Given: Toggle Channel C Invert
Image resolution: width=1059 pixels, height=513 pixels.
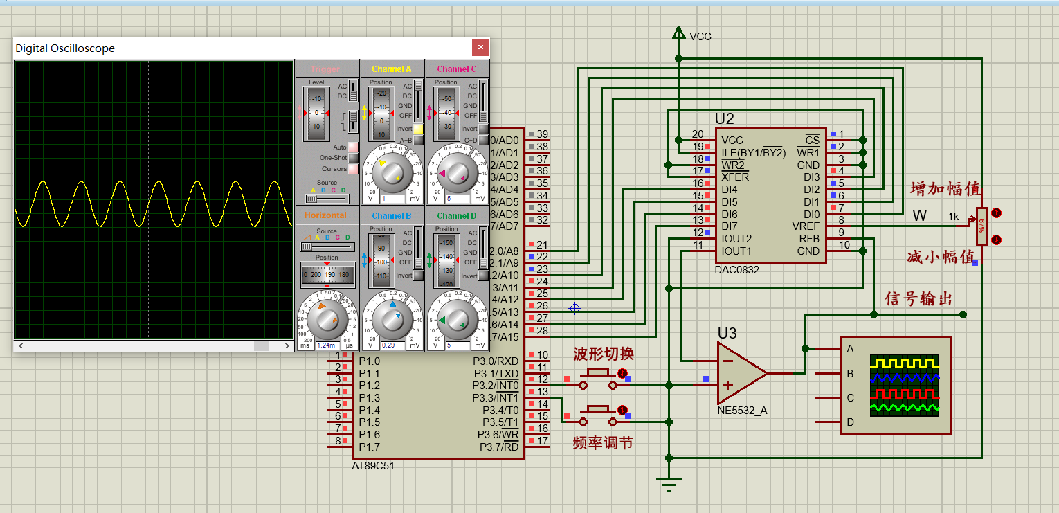Looking at the screenshot, I should tap(482, 129).
